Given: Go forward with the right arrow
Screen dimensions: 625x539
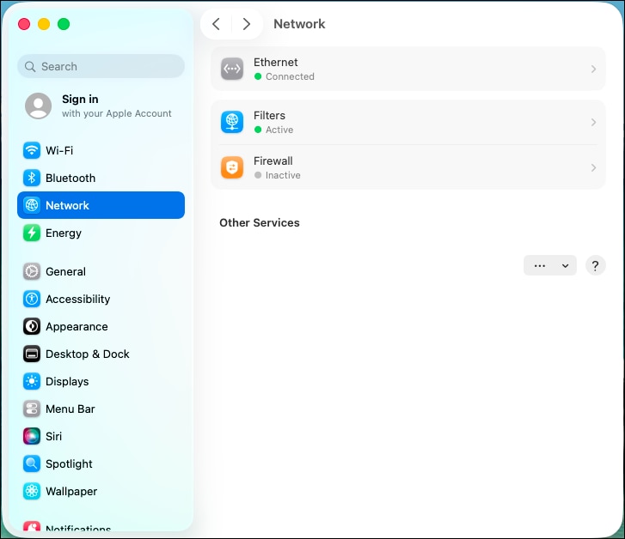Looking at the screenshot, I should tap(247, 24).
